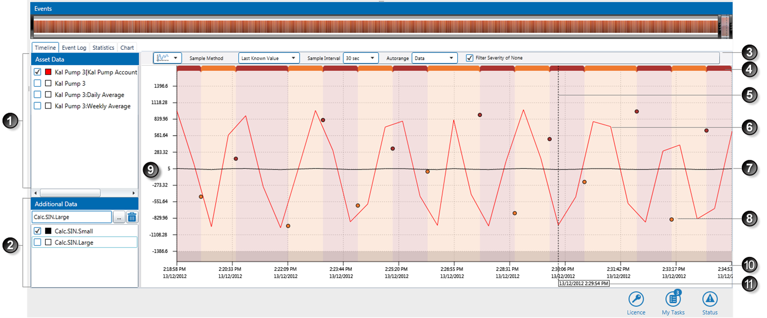Screen dimensions: 767x318
Task: Open the Licence key icon
Action: tap(635, 299)
